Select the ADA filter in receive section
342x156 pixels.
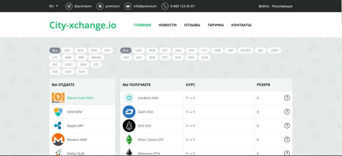(x=191, y=58)
